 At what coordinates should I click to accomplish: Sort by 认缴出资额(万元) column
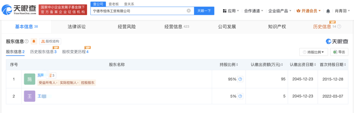[x=282, y=65]
